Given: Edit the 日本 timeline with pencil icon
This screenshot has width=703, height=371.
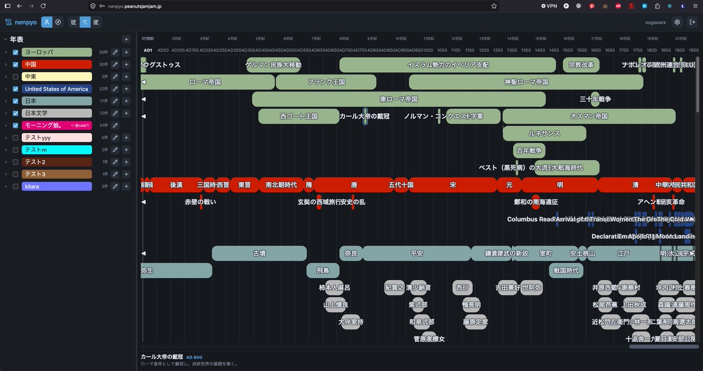Looking at the screenshot, I should 115,101.
